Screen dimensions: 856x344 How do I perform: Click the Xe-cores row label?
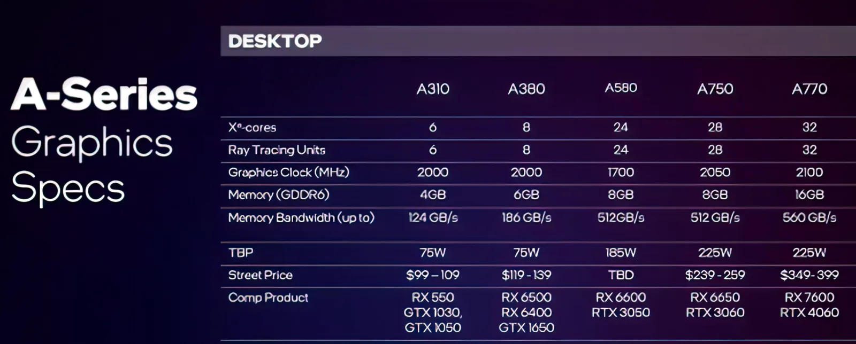coord(252,127)
